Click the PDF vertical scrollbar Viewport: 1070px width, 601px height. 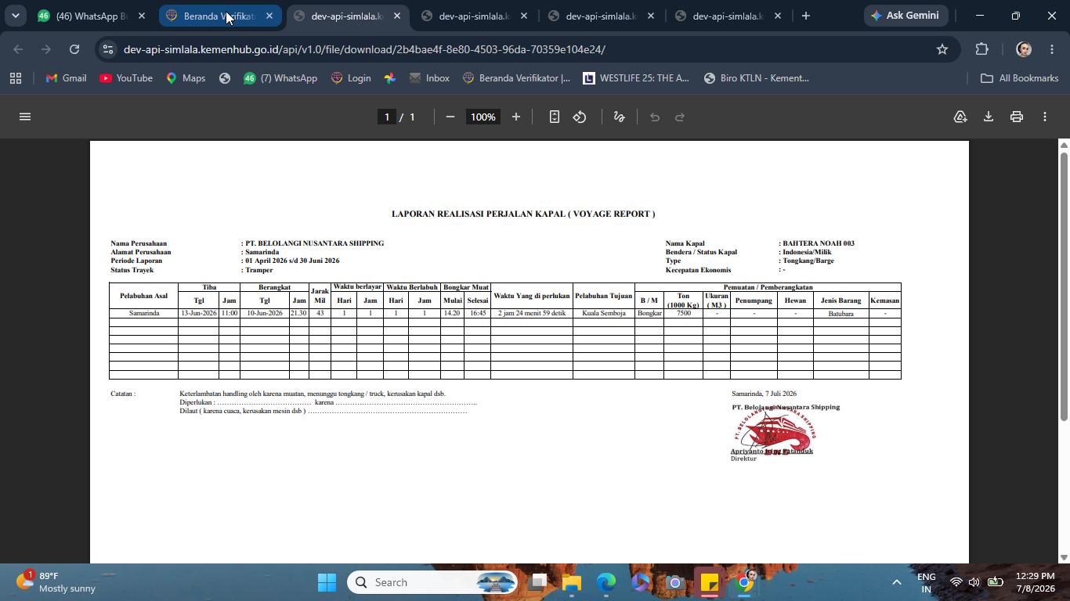click(x=1064, y=286)
